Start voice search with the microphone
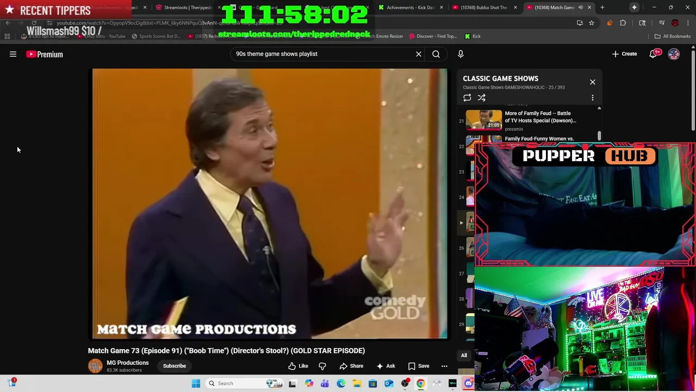 pos(461,54)
